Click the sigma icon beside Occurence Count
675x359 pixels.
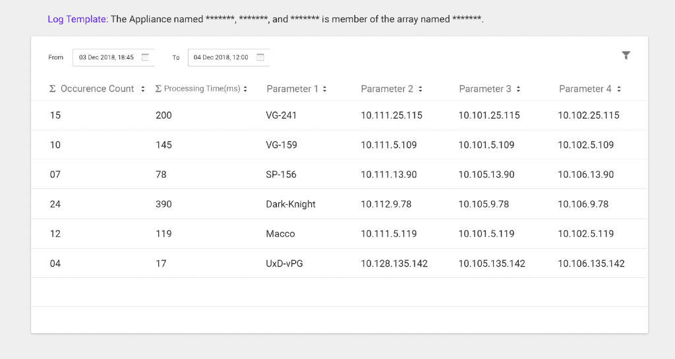pyautogui.click(x=53, y=89)
